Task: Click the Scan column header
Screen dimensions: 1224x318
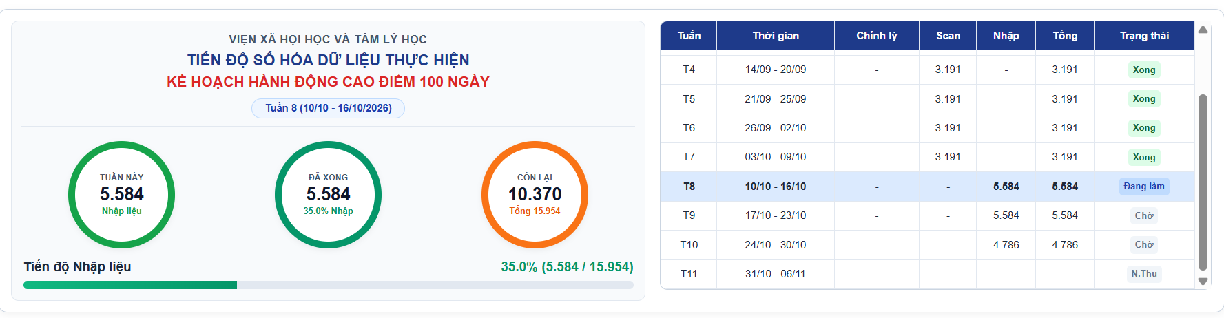Action: tap(948, 36)
